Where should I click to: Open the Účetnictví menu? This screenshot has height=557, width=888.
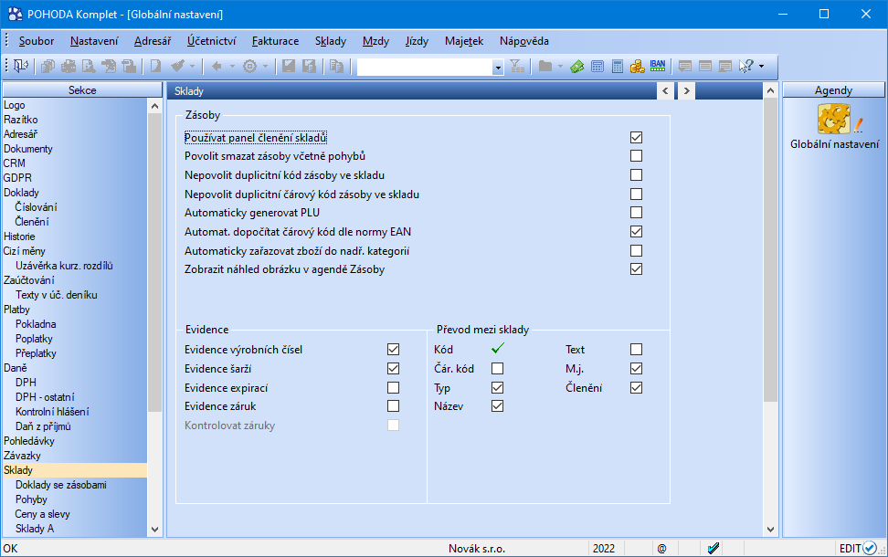tap(211, 41)
